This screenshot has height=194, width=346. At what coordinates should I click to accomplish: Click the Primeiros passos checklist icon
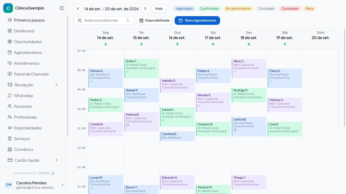(x=10, y=20)
